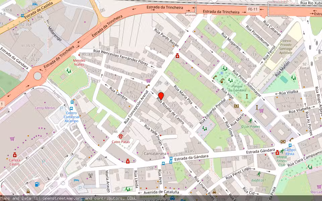Viewport: 322px width, 201px height.
Task: Select the bus stop icon on Estrada de Castela
Action: (22, 16)
